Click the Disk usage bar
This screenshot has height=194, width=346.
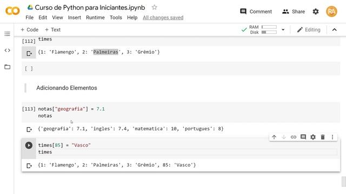tap(269, 32)
